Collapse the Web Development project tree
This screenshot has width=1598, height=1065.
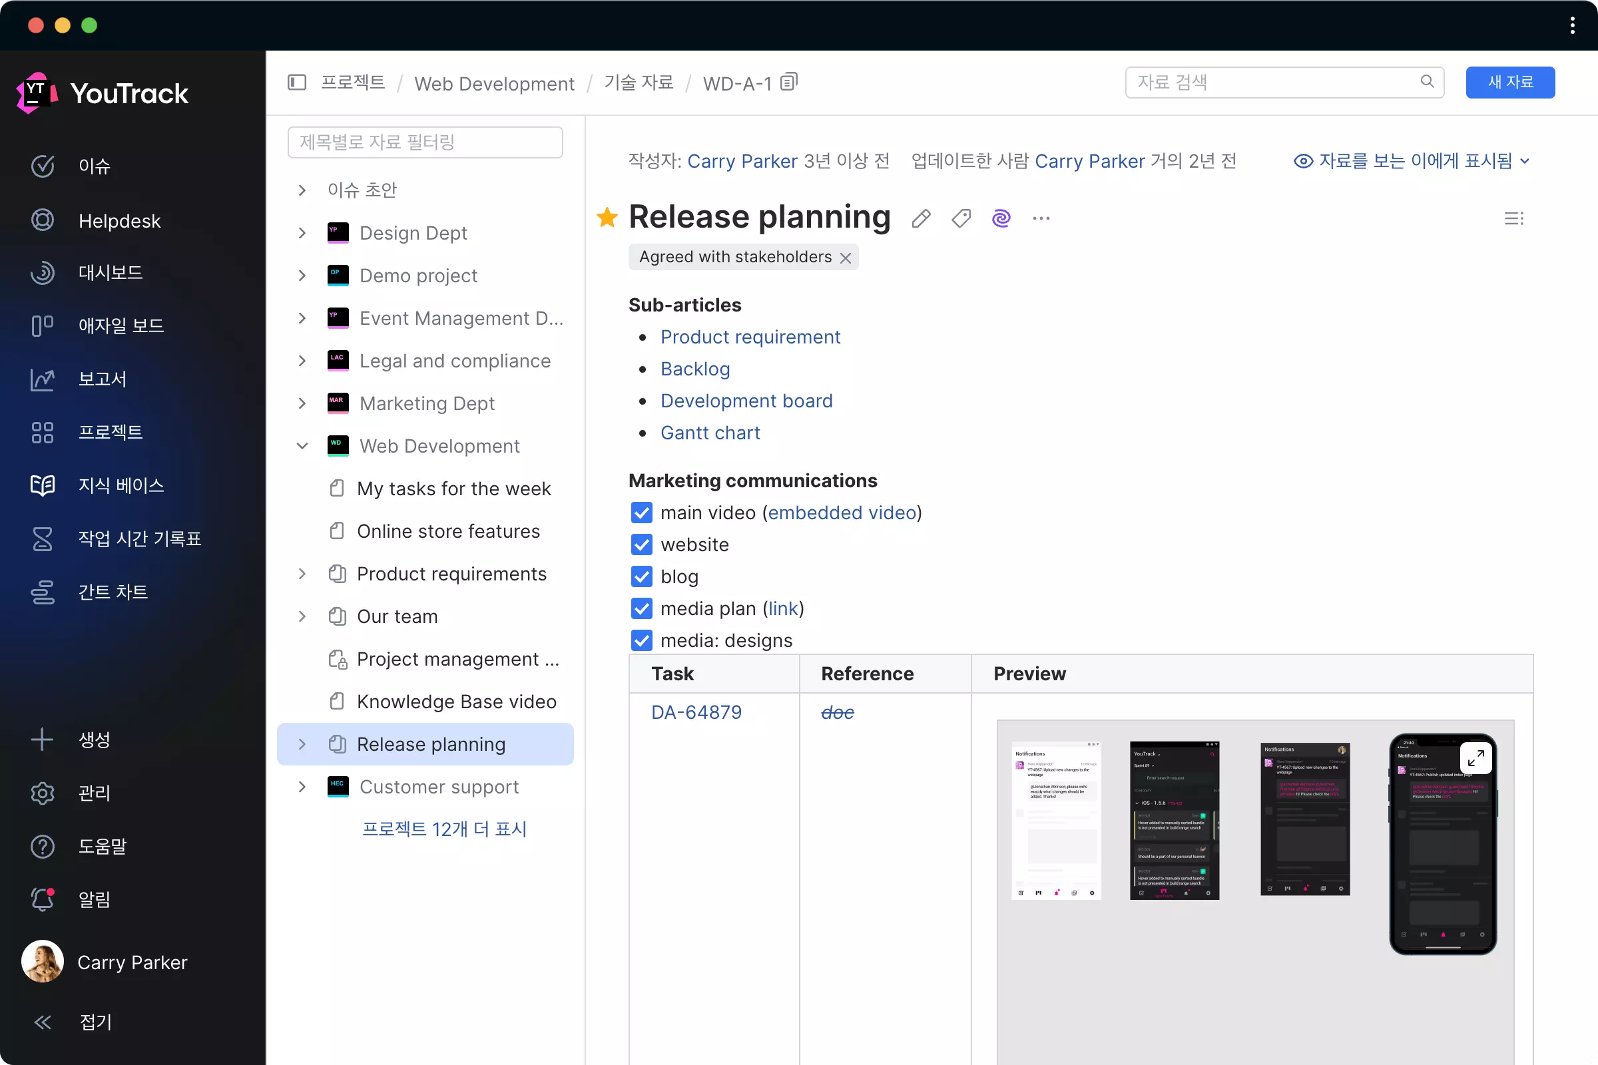tap(302, 446)
